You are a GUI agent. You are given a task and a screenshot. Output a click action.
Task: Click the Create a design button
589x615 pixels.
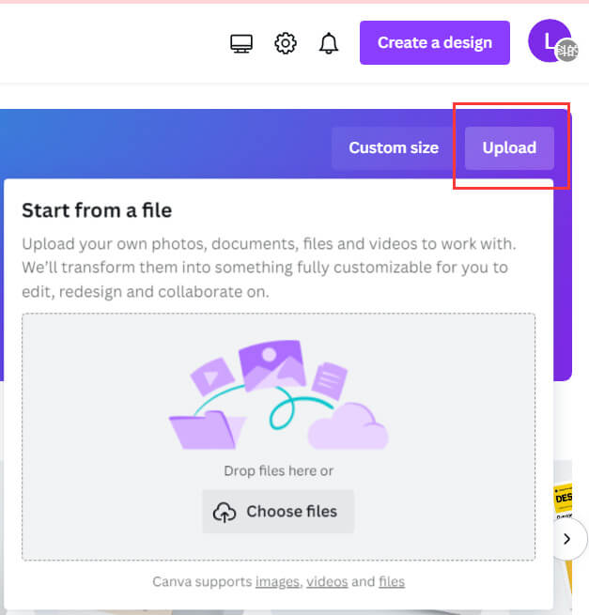(x=435, y=43)
